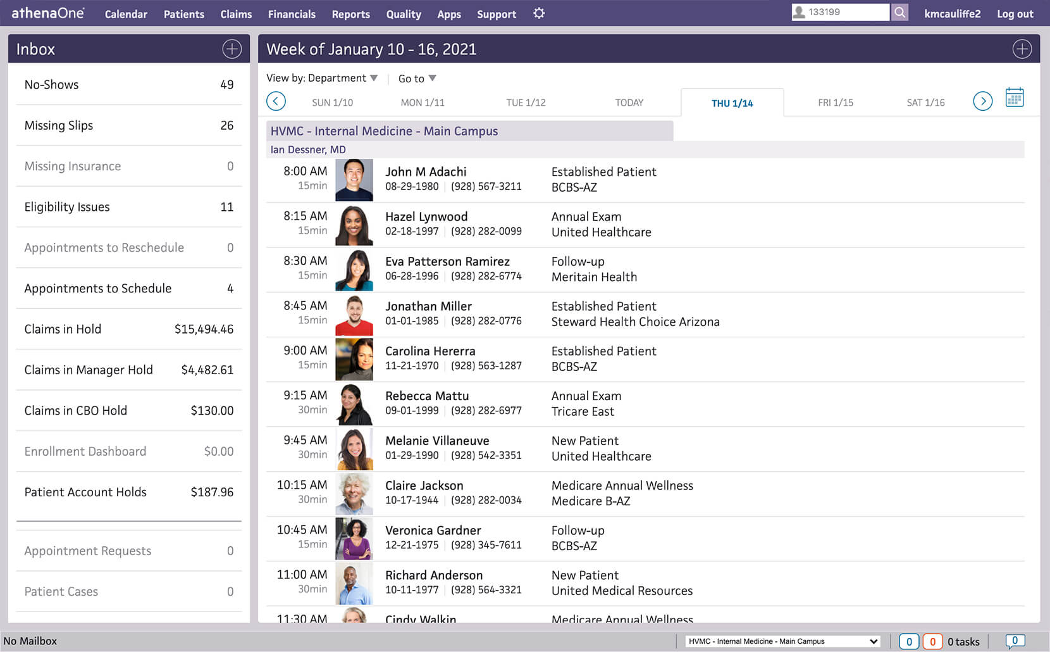This screenshot has width=1050, height=652.
Task: Select the blue 0 task counter
Action: 910,641
